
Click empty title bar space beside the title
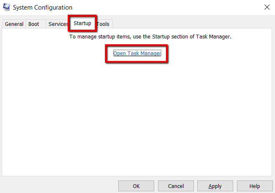(x=167, y=8)
